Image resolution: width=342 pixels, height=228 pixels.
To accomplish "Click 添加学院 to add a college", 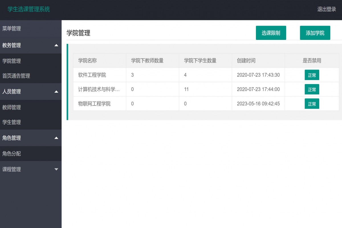I will coord(315,33).
